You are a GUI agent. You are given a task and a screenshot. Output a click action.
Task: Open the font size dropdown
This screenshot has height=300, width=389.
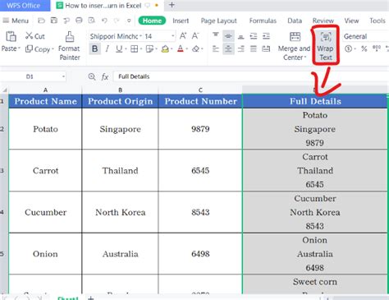172,36
